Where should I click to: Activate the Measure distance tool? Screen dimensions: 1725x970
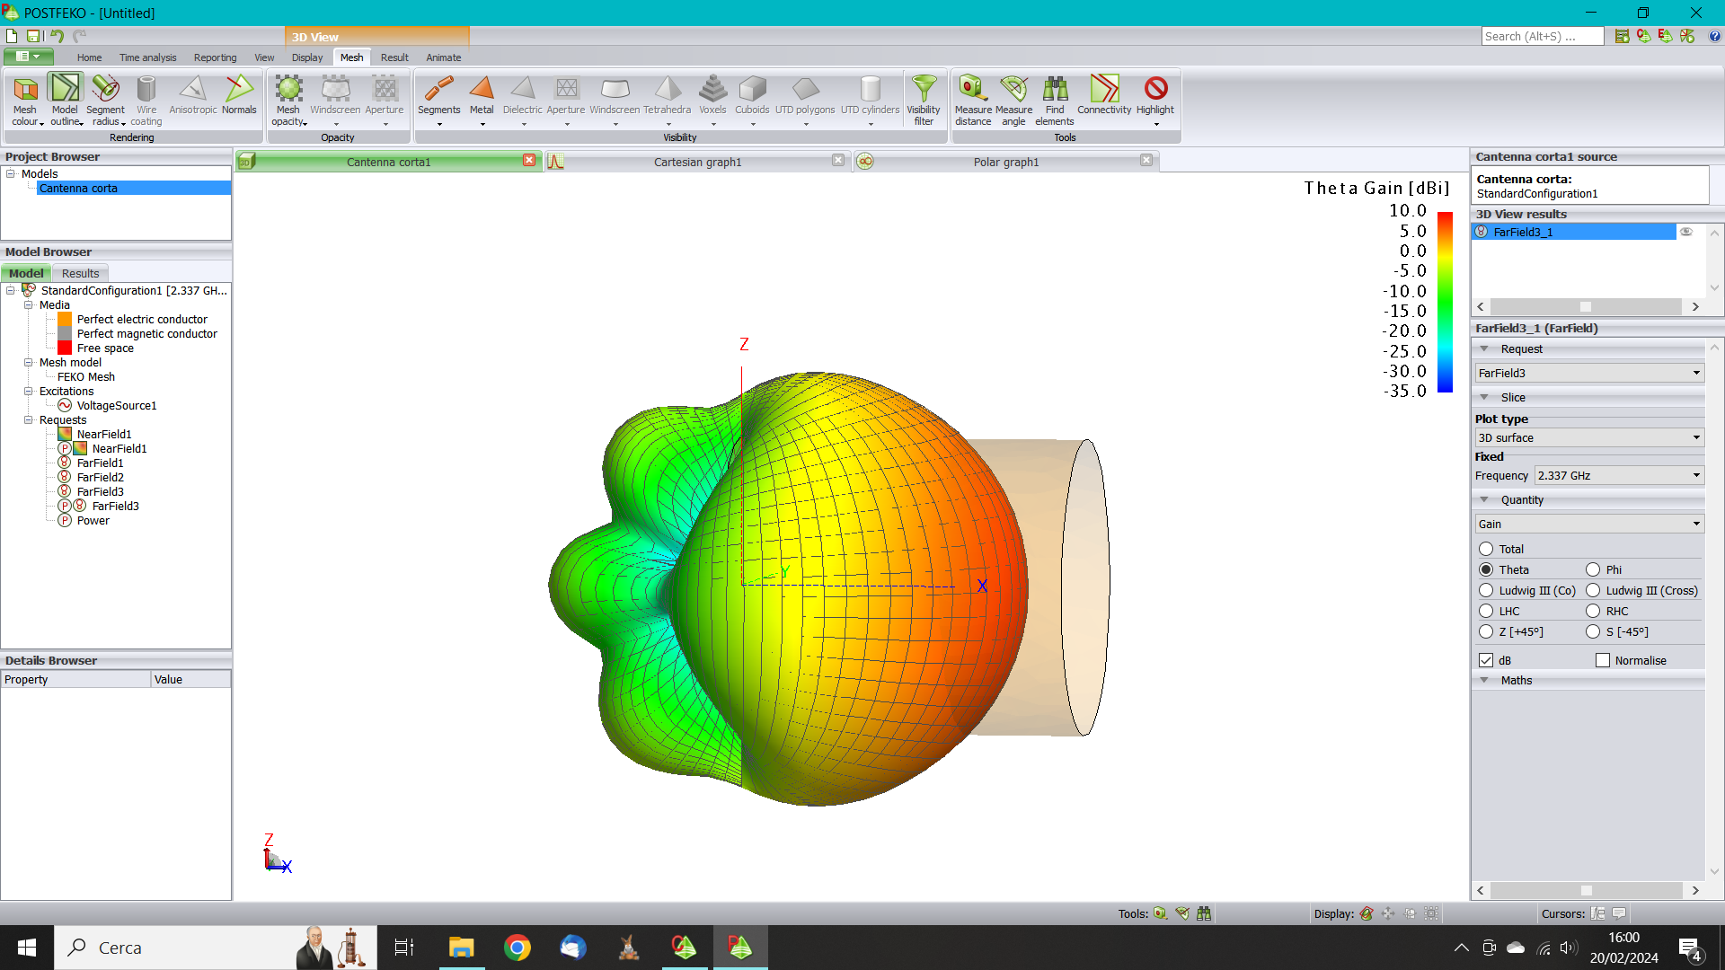[x=972, y=90]
